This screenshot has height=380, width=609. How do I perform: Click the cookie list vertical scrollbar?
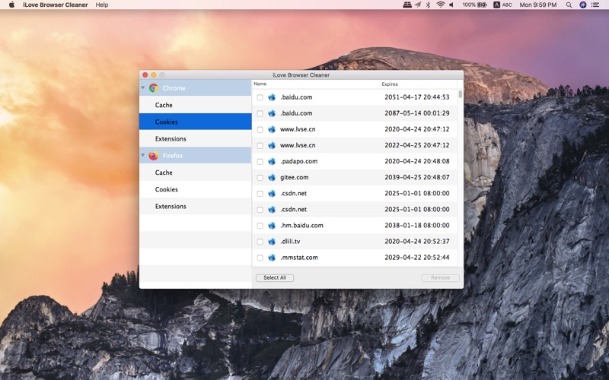(x=461, y=94)
